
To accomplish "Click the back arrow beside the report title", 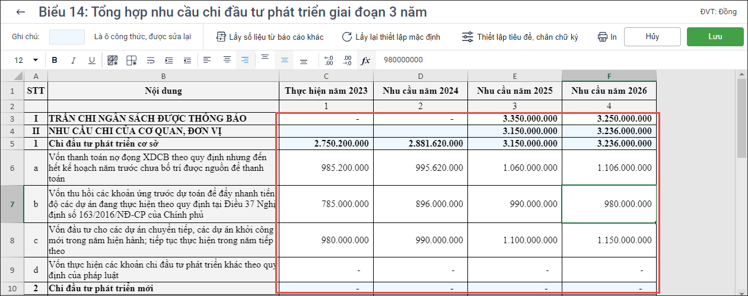I will [x=21, y=12].
